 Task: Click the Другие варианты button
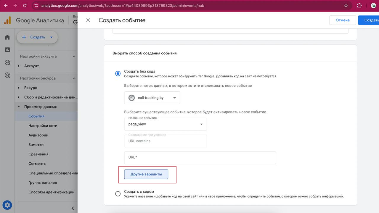click(x=146, y=174)
